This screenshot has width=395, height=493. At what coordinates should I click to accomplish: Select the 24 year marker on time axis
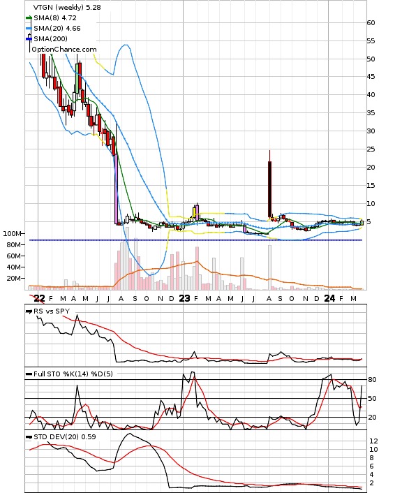329,298
